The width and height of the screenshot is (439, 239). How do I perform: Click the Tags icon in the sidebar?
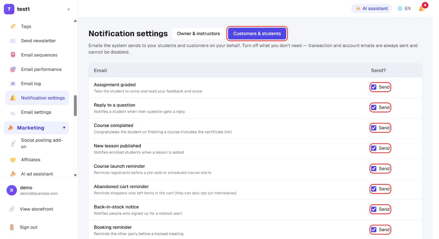13,26
